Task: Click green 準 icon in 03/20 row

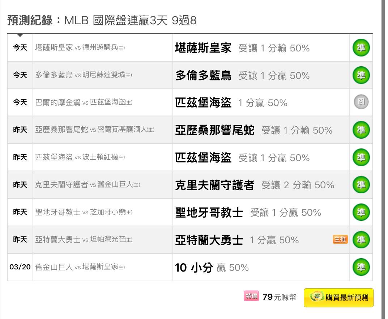Action: coord(361,267)
